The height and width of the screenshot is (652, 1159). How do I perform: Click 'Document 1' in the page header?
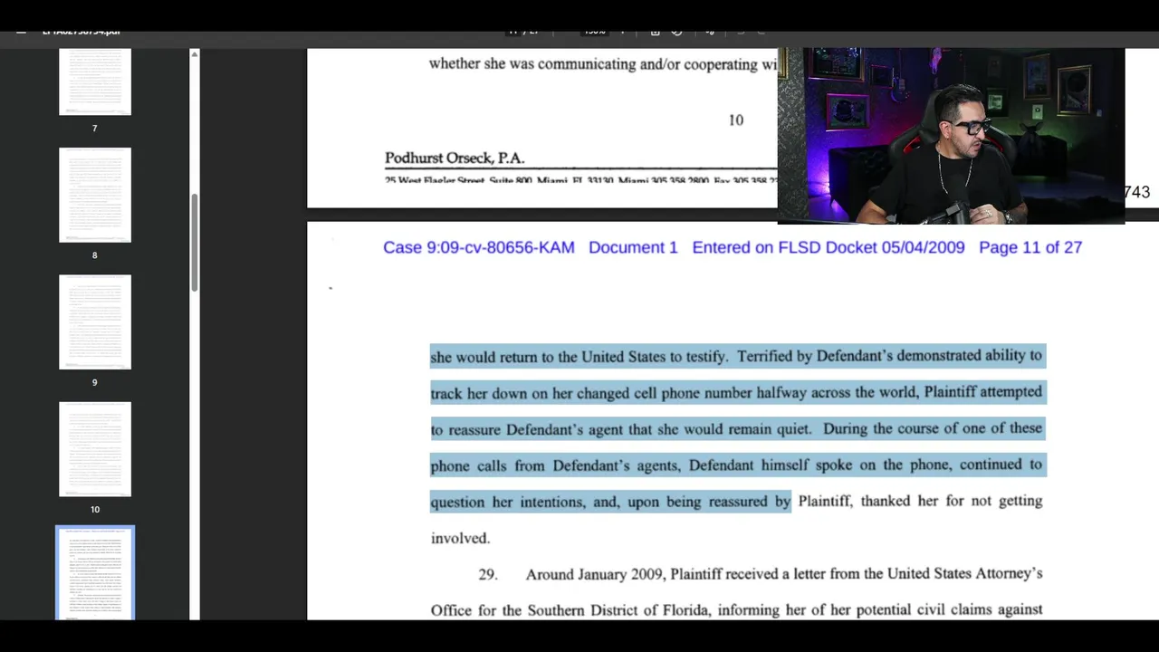click(633, 247)
